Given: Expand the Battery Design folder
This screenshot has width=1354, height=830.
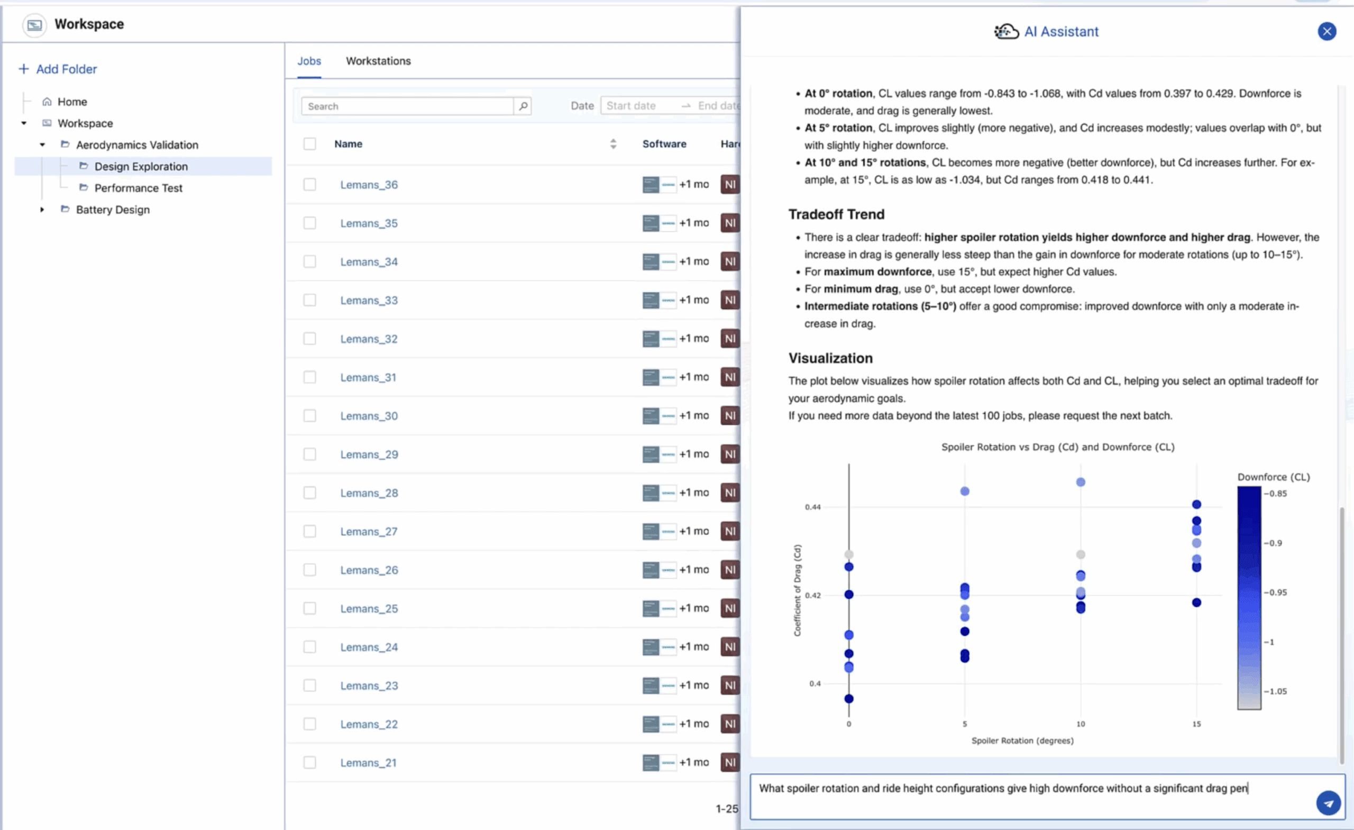Looking at the screenshot, I should click(42, 210).
